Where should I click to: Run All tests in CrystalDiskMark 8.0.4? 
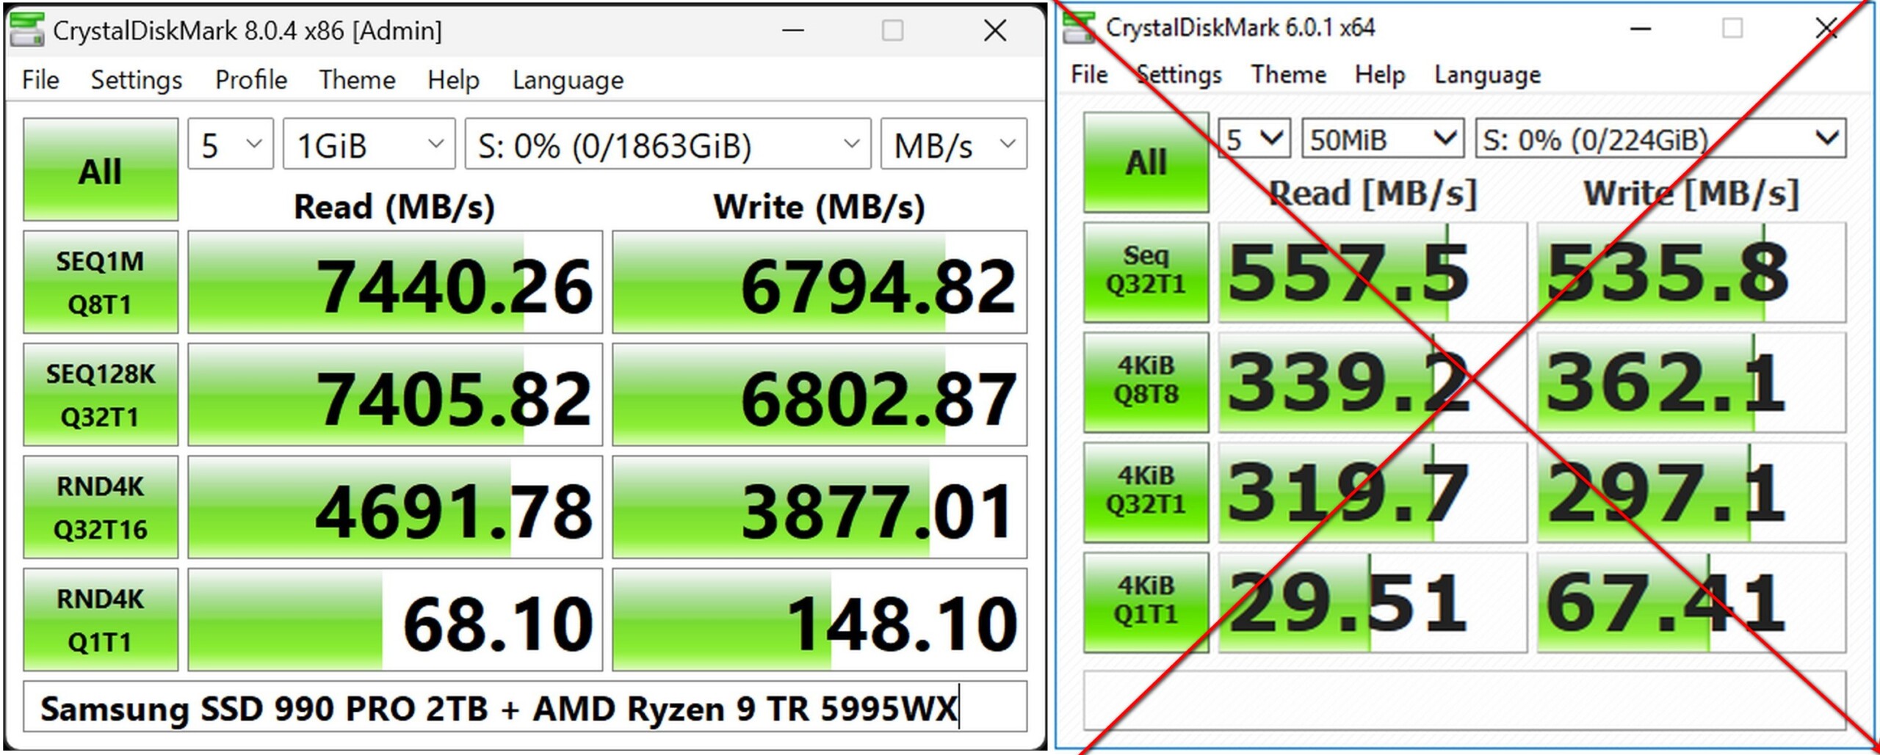101,169
